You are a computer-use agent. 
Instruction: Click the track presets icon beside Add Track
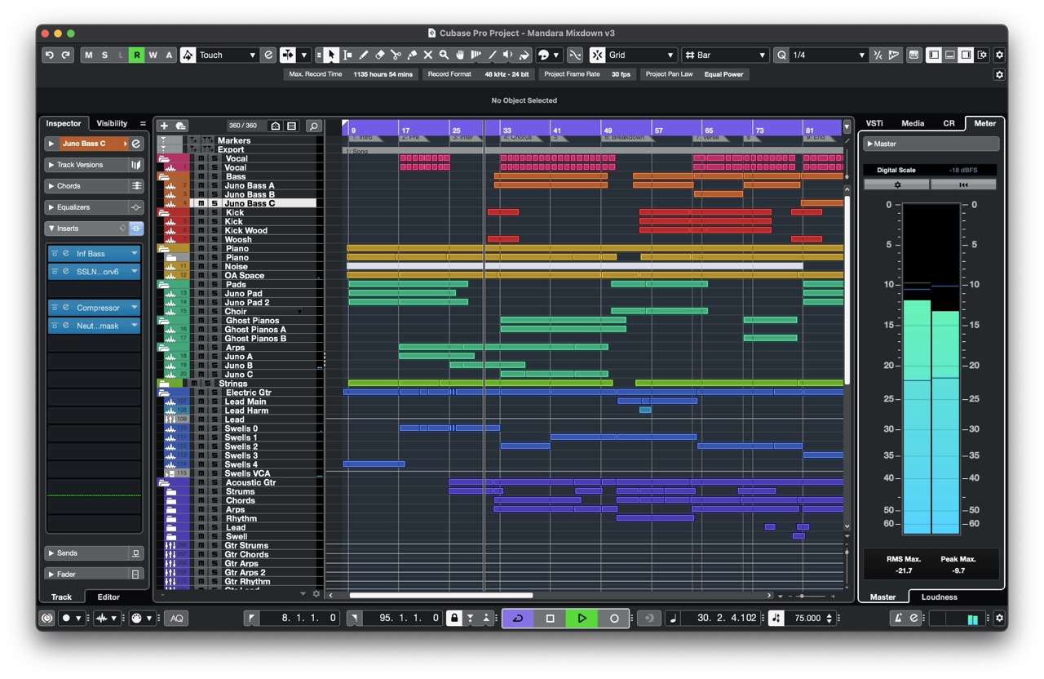(181, 126)
